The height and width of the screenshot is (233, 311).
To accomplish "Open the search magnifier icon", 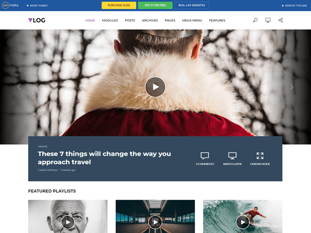I will point(255,20).
